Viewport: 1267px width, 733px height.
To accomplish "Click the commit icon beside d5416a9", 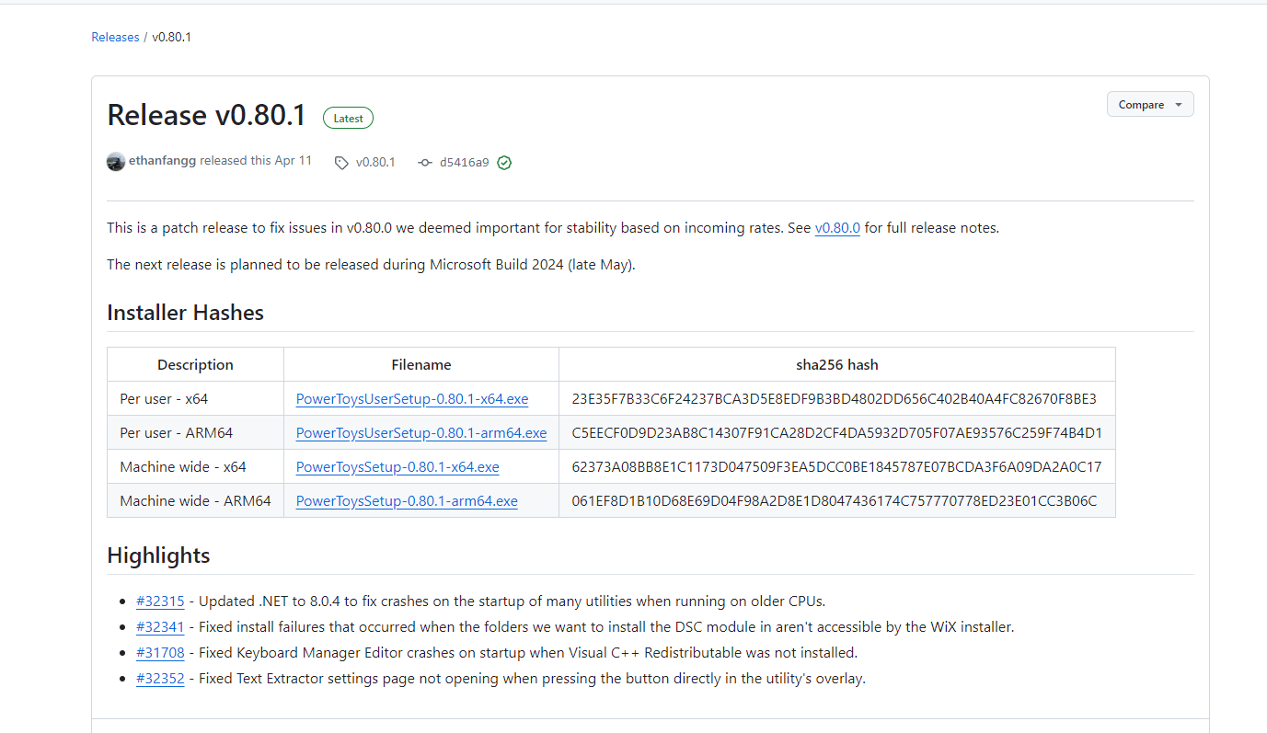I will tap(424, 163).
